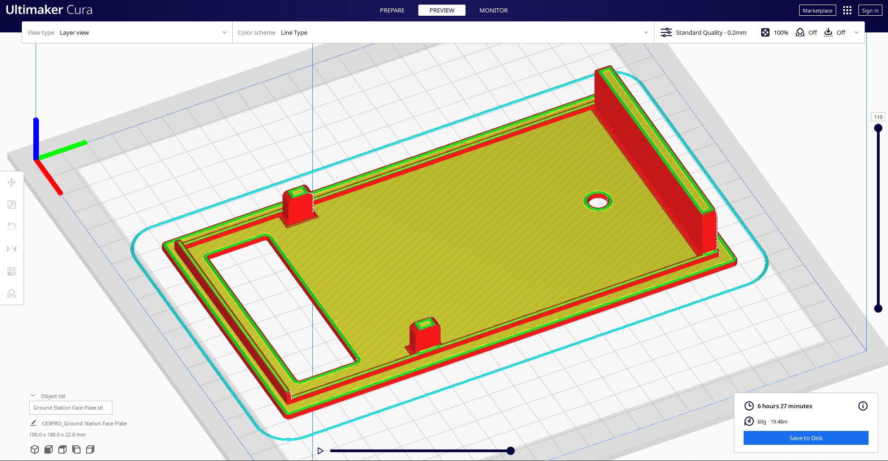Click the Save to Disk button
The width and height of the screenshot is (888, 461).
806,438
